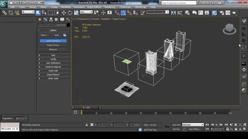Viewport: 248px width, 139px height.
Task: Toggle Window/Crossing selection mode
Action: click(x=57, y=13)
